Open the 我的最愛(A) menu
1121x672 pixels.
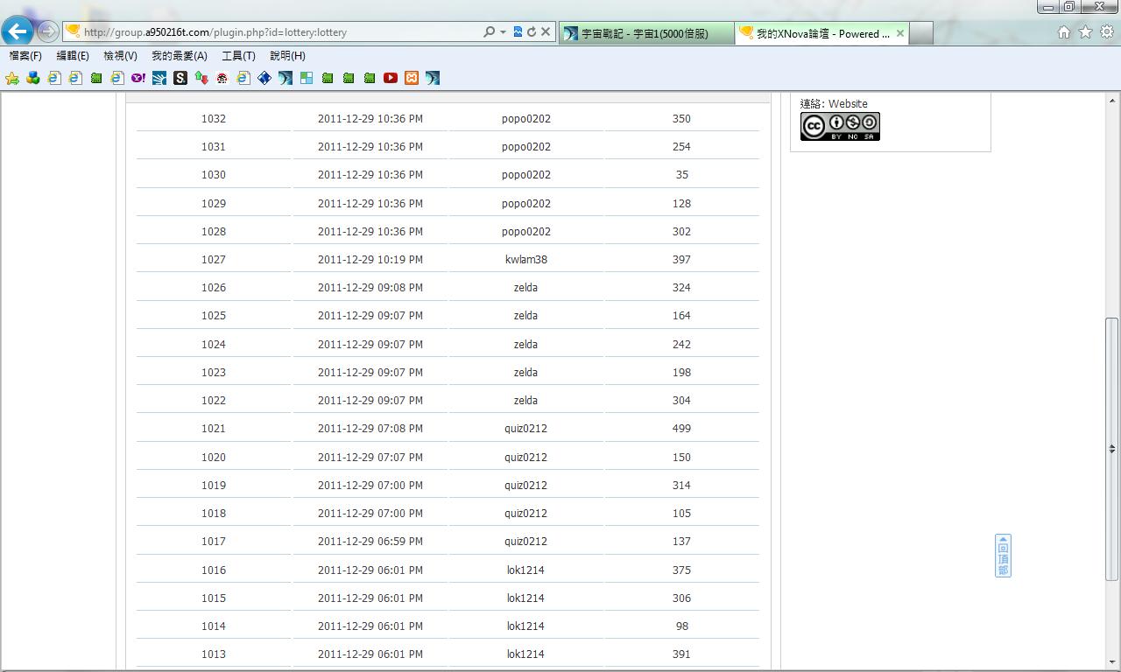click(180, 55)
